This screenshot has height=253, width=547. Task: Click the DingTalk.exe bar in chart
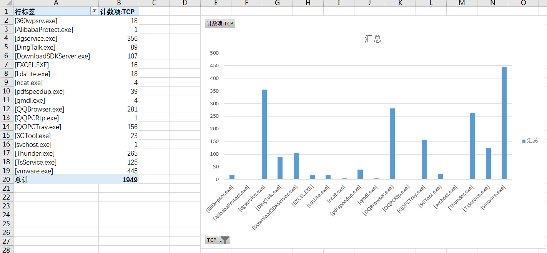280,168
